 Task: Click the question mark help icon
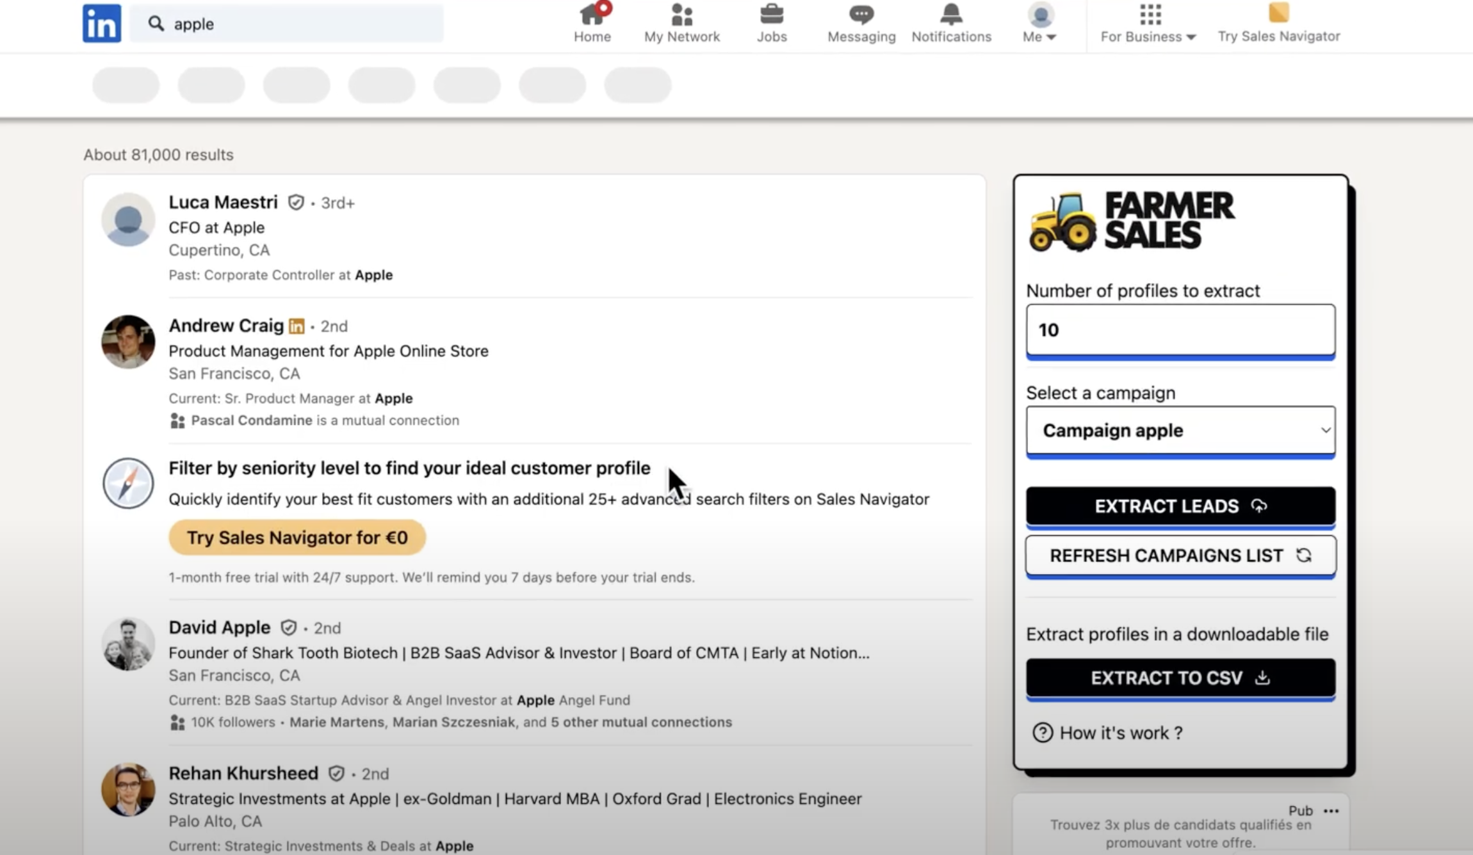(x=1043, y=732)
